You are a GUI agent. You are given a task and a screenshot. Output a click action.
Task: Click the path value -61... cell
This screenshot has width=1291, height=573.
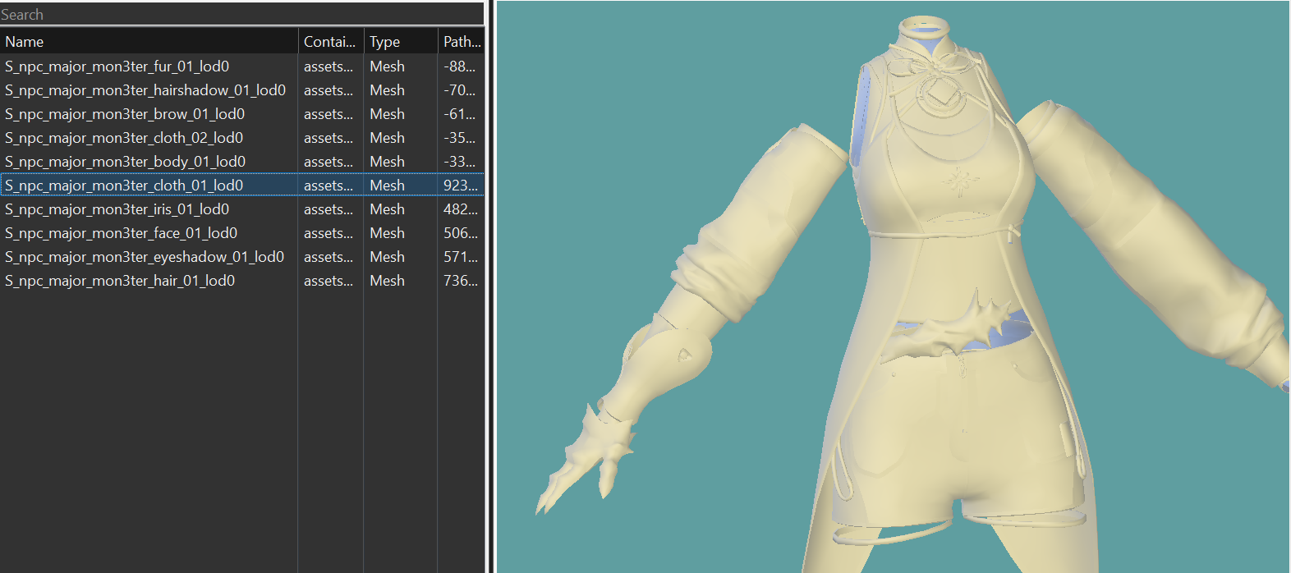coord(461,114)
